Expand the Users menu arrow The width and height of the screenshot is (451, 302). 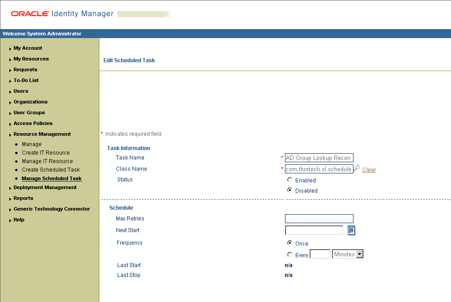(x=10, y=92)
